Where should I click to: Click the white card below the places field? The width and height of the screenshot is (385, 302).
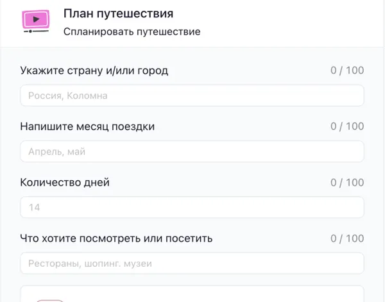(x=193, y=294)
